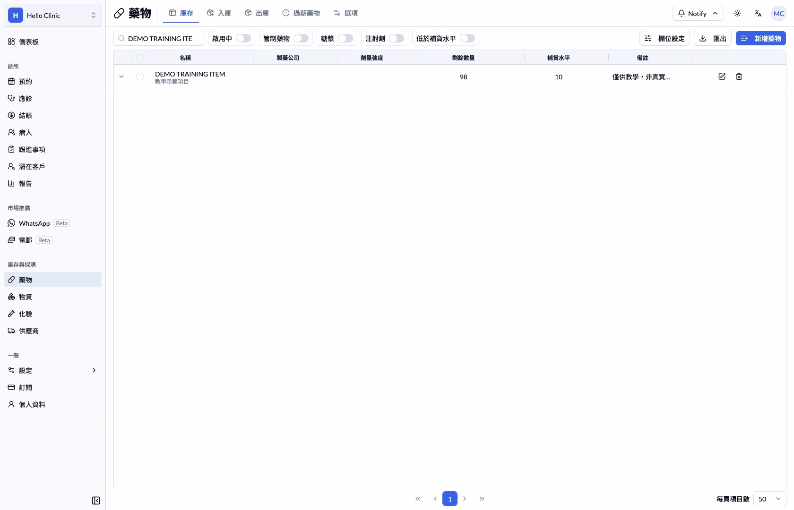Open 化驗 lab tests page
Screen dimensions: 794x510
click(x=52, y=314)
